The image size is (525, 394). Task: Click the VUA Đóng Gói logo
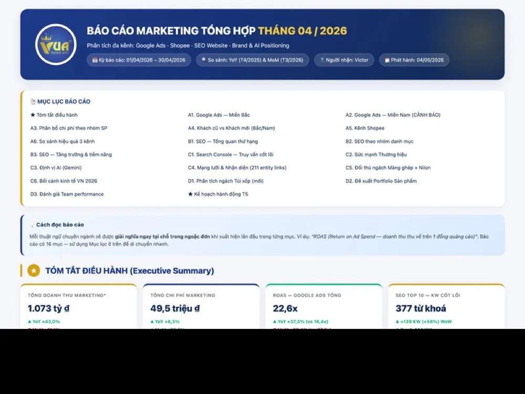(x=56, y=45)
